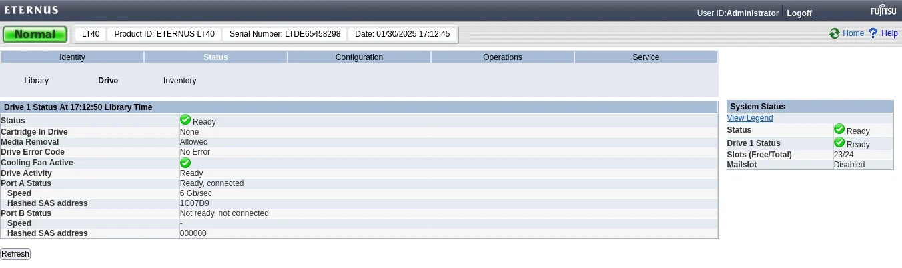Click the Cooling Fan Active green check icon
Screen dimensions: 902x268
[x=185, y=163]
